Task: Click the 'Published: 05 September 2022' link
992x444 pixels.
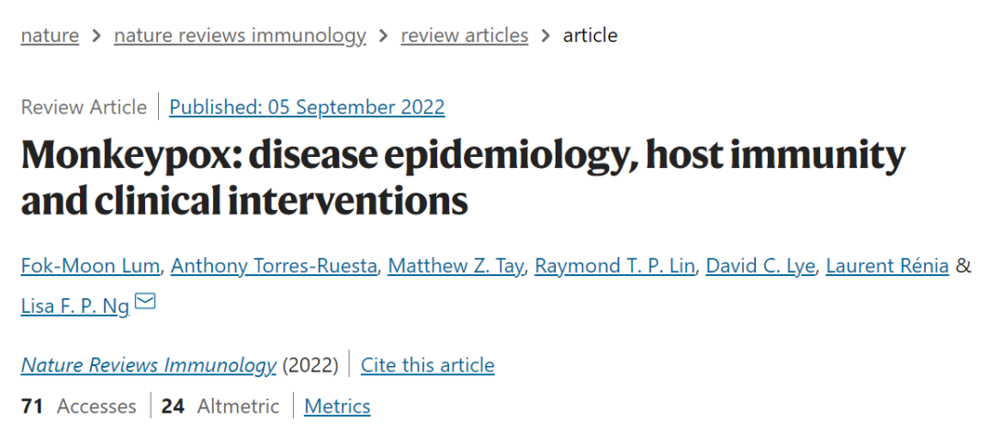Action: (x=307, y=107)
